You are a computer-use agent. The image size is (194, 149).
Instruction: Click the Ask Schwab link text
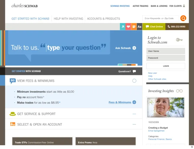[123, 48]
